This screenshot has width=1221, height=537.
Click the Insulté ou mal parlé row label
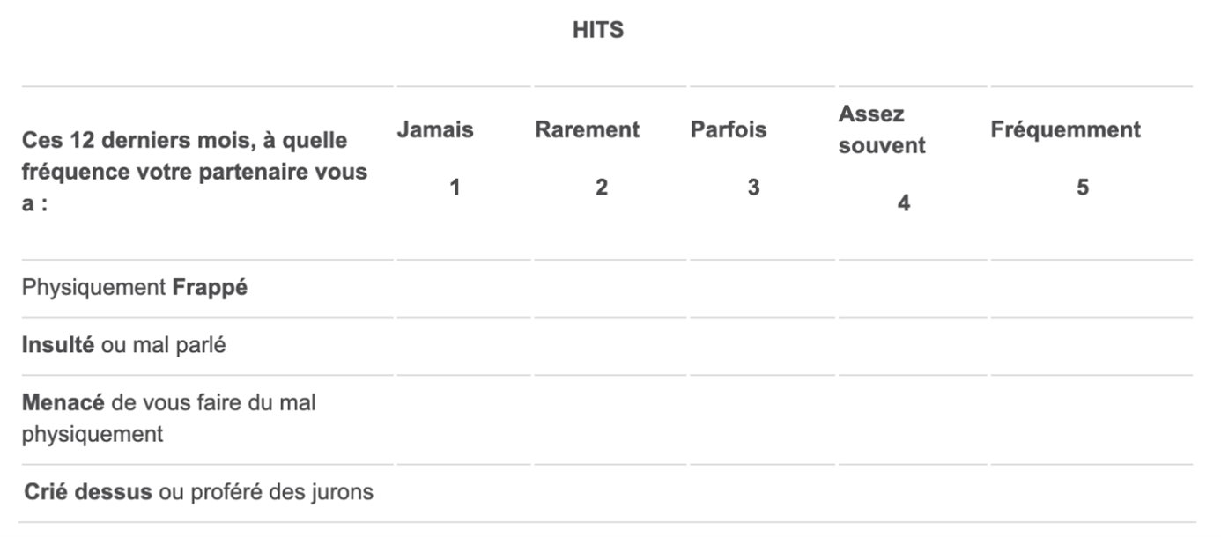pyautogui.click(x=124, y=346)
